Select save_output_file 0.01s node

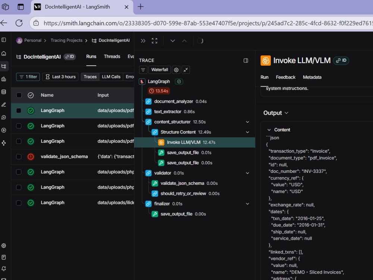point(185,153)
